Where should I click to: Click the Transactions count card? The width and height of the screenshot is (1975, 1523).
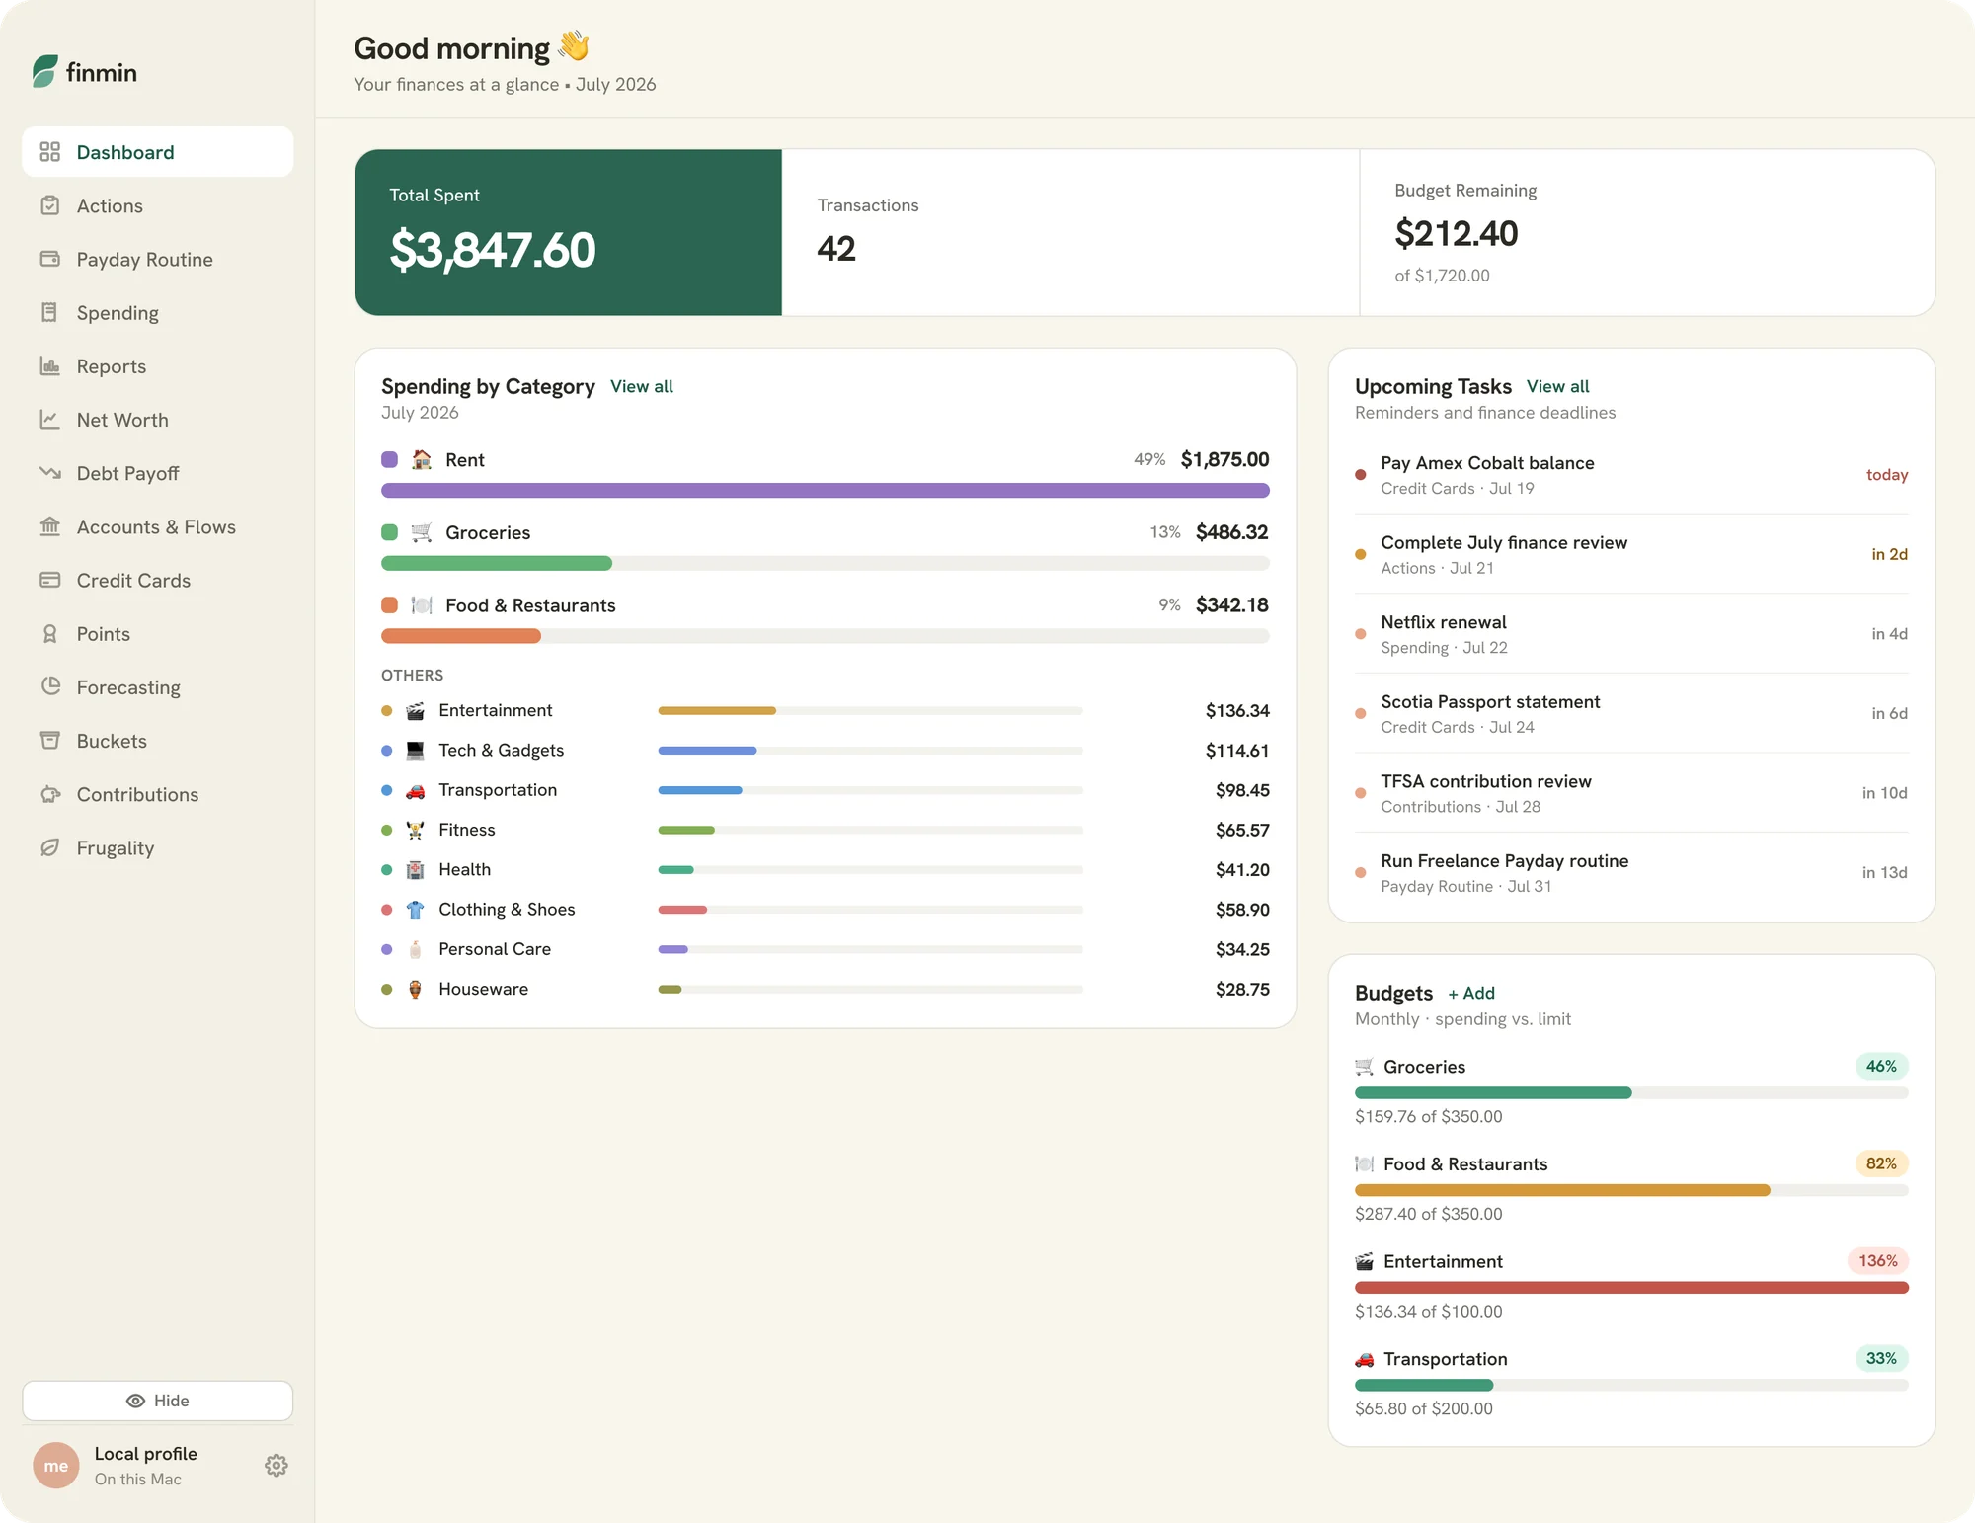click(x=1070, y=233)
